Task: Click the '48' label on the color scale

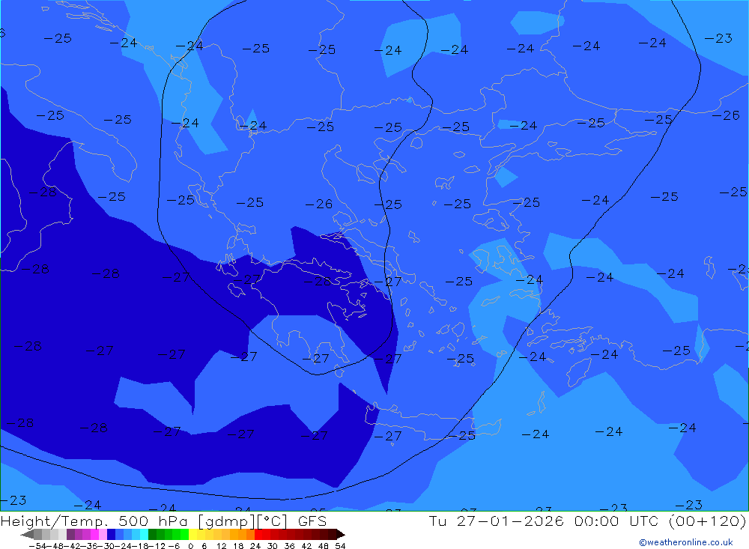Action: pyautogui.click(x=323, y=546)
